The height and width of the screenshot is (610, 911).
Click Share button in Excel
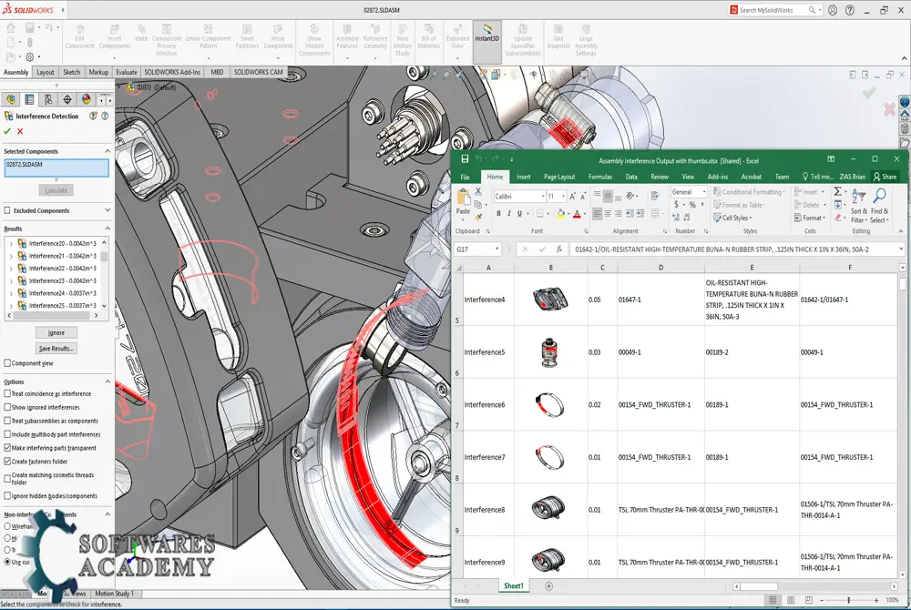[885, 177]
